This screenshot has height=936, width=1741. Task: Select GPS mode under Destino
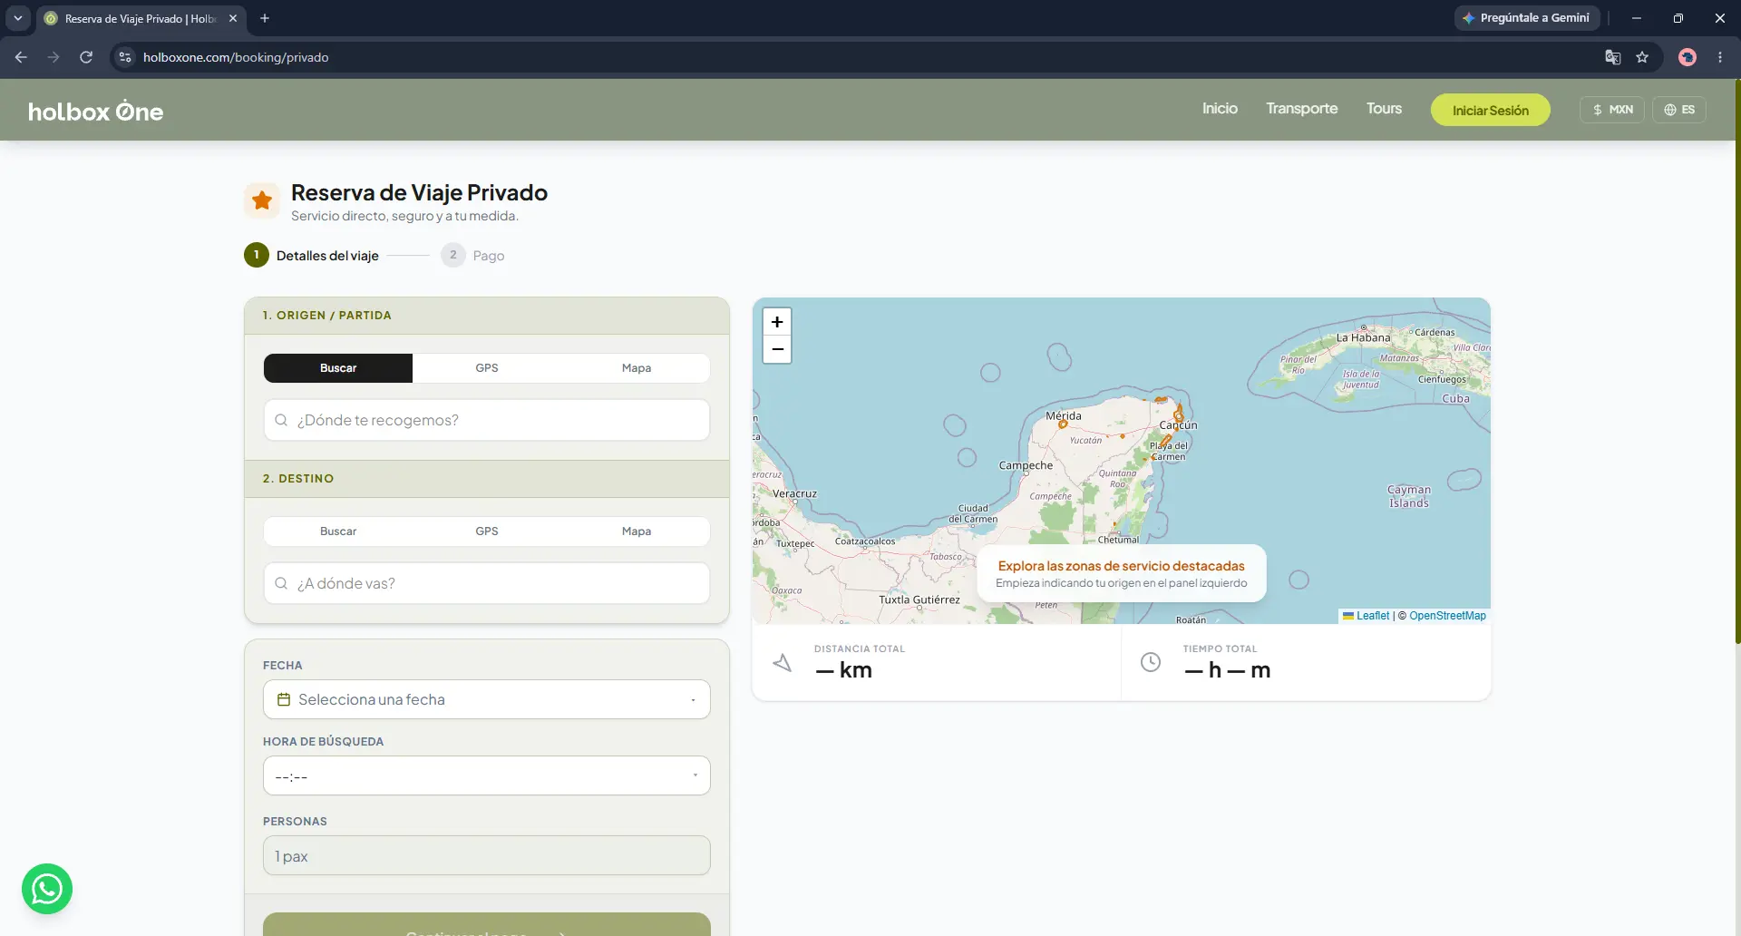pos(487,531)
